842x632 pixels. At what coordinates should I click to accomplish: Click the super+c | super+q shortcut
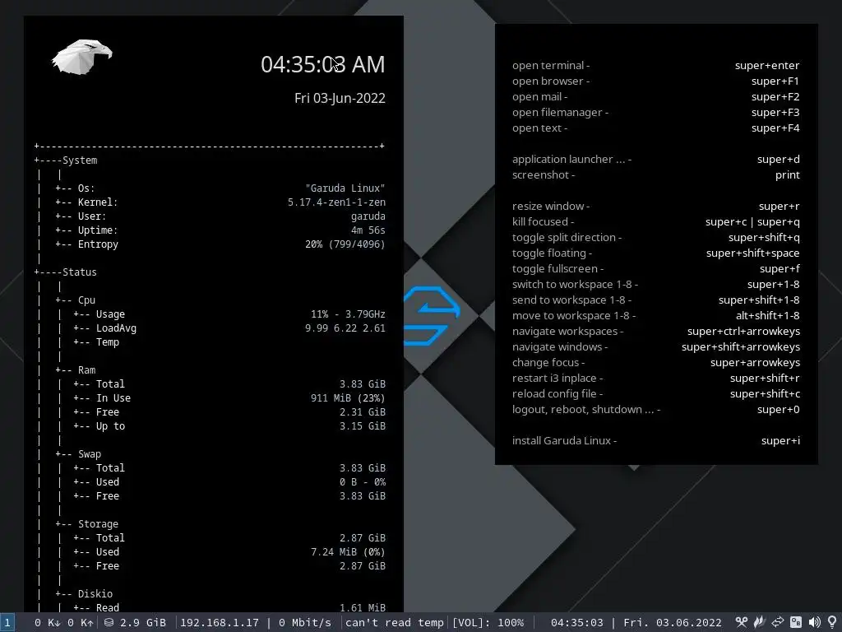tap(752, 221)
